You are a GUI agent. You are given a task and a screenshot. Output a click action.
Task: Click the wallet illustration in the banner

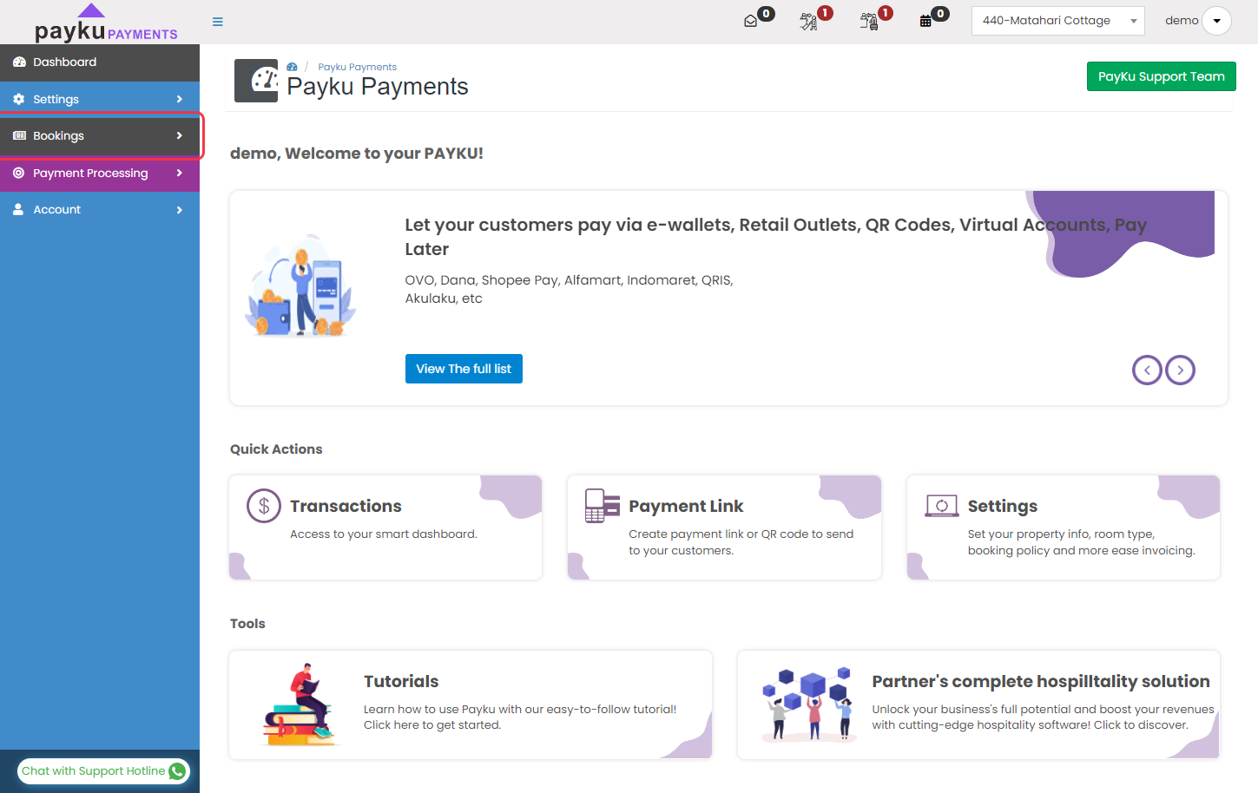pos(300,285)
